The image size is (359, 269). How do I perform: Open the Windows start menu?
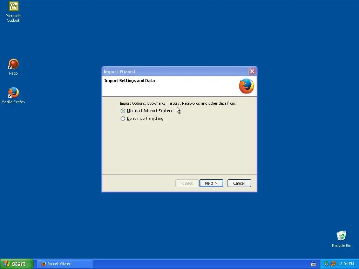pos(16,264)
